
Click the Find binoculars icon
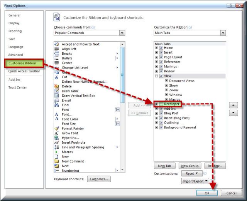point(57,105)
